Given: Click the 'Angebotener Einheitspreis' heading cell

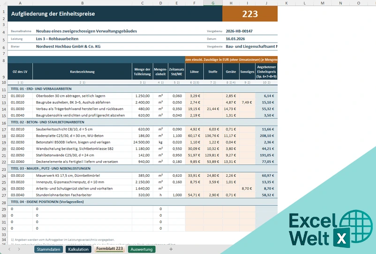Looking at the screenshot, I should (266, 72).
